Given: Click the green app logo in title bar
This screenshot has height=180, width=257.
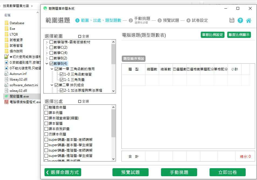Looking at the screenshot, I should [45, 8].
